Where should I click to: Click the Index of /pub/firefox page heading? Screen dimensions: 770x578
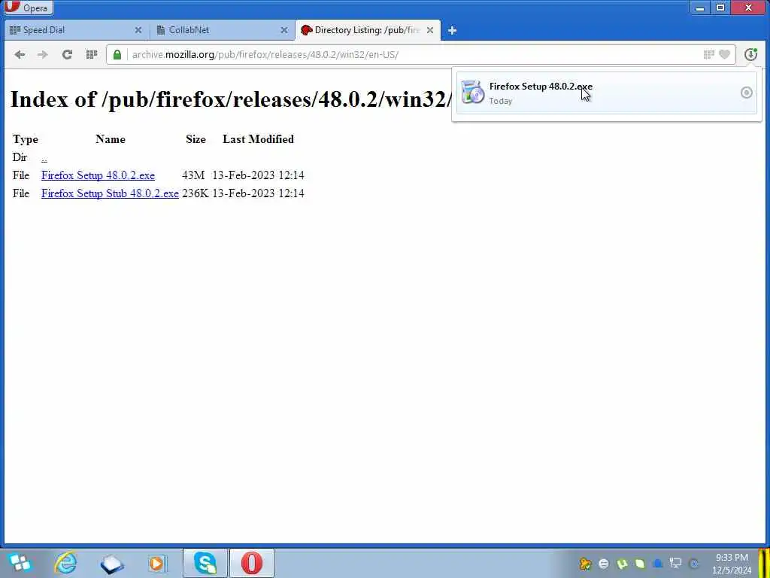tap(231, 99)
